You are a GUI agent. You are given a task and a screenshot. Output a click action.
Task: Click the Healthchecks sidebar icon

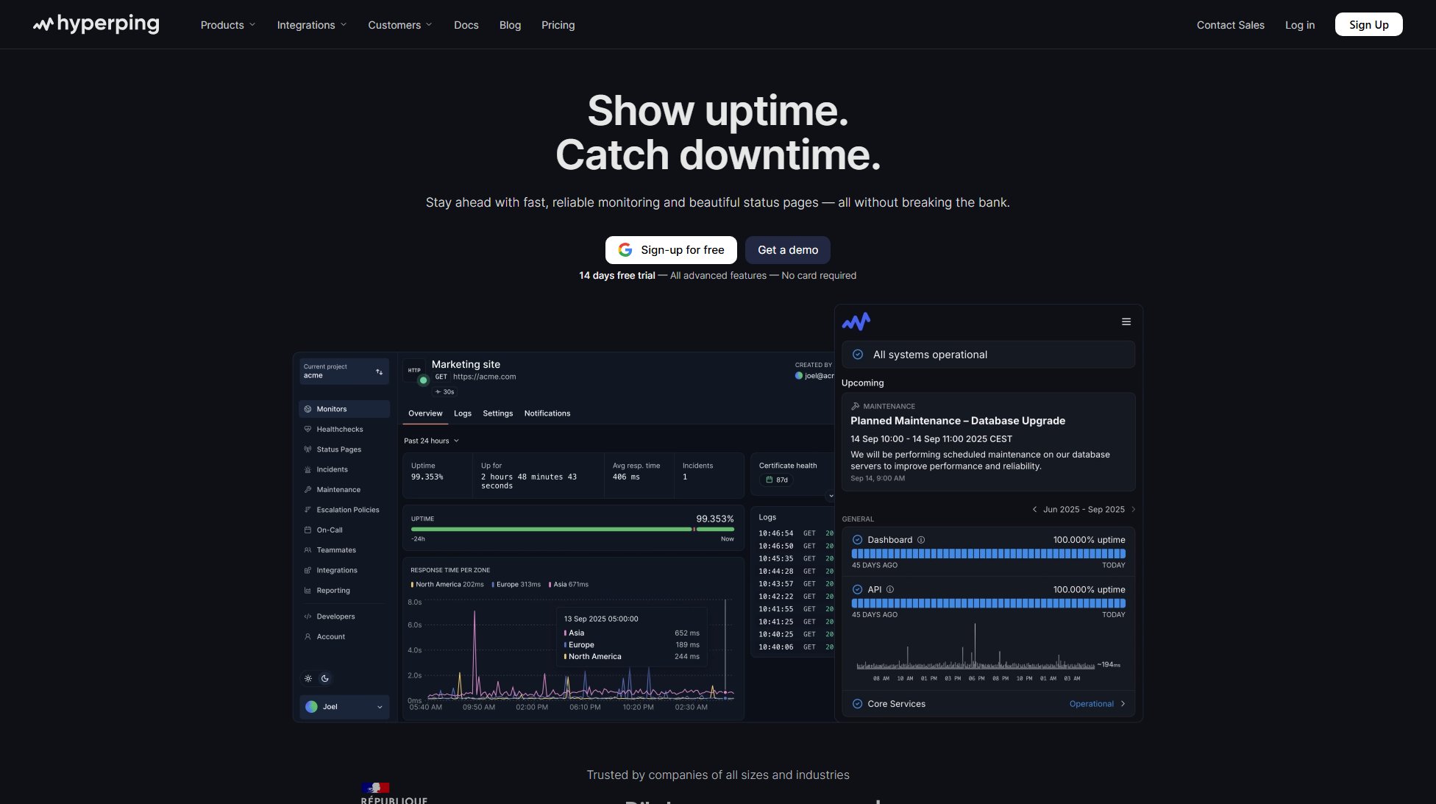pyautogui.click(x=308, y=429)
